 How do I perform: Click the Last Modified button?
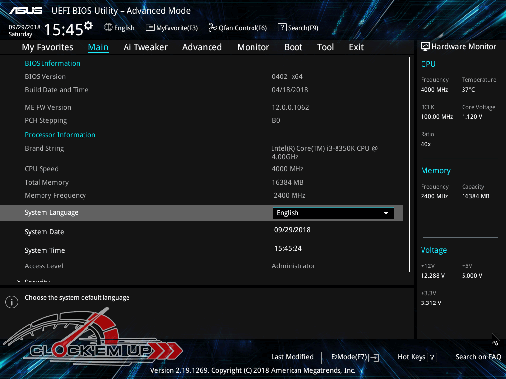[x=292, y=357]
